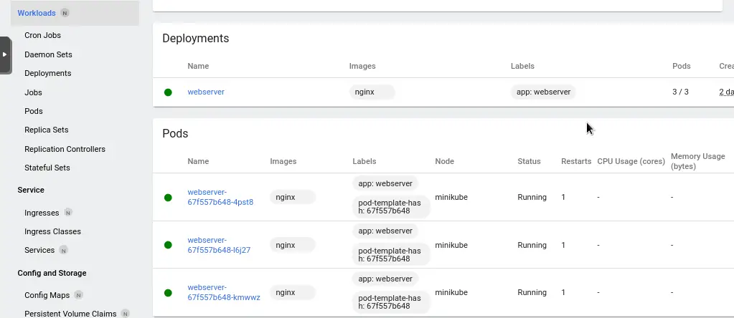The height and width of the screenshot is (318, 734).
Task: Click pod-template-hash label on pod 4pst8
Action: point(391,207)
